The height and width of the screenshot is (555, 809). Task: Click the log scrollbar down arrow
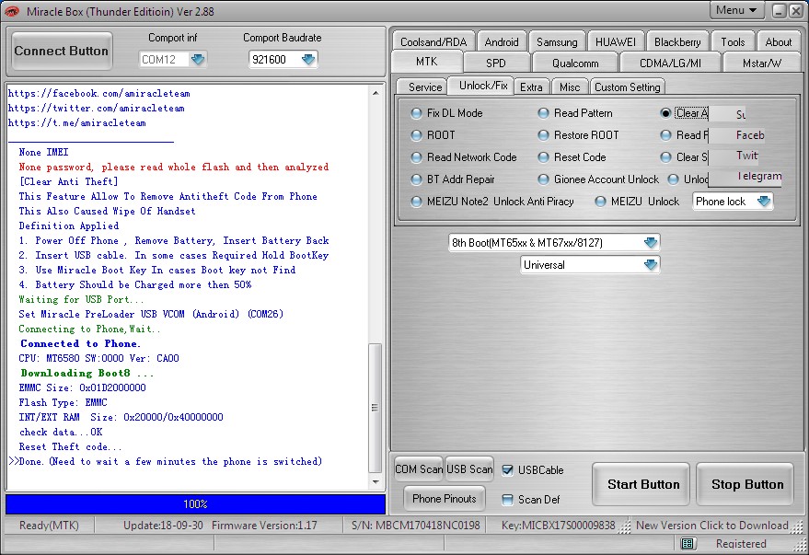point(376,482)
